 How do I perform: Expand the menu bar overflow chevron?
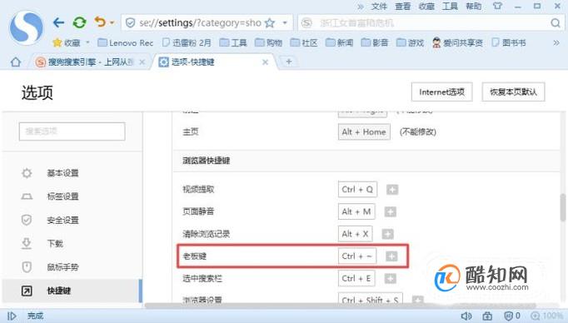361,7
